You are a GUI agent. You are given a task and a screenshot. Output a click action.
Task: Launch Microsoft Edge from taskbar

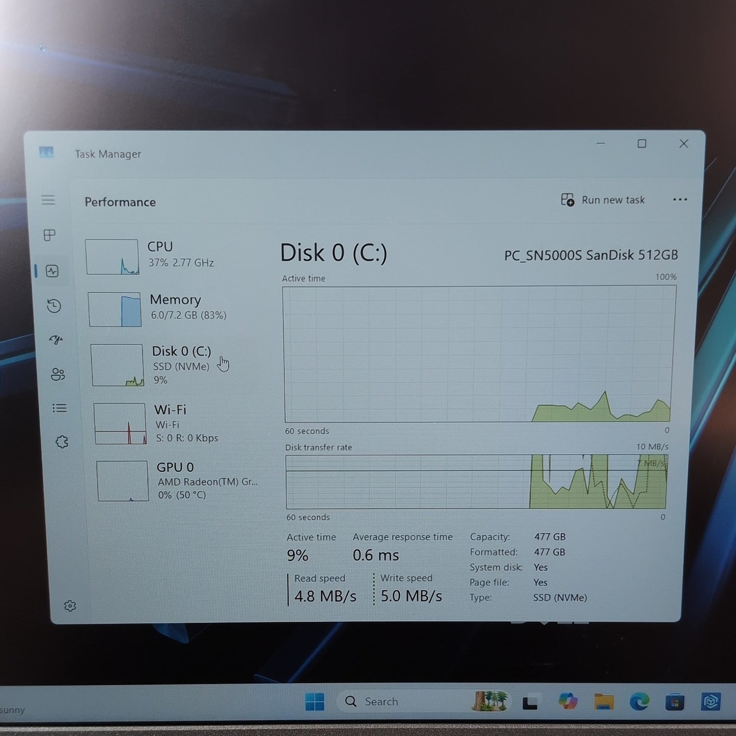(x=639, y=702)
